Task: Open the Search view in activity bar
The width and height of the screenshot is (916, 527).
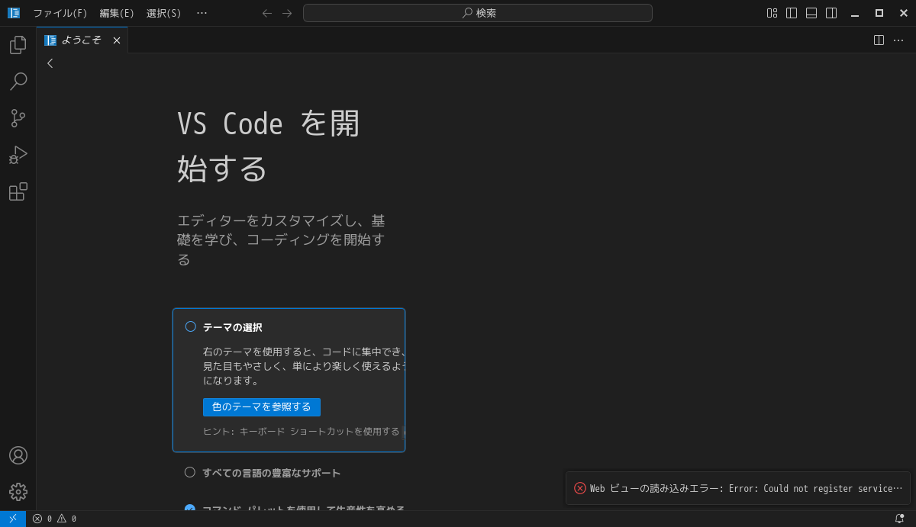Action: (18, 82)
